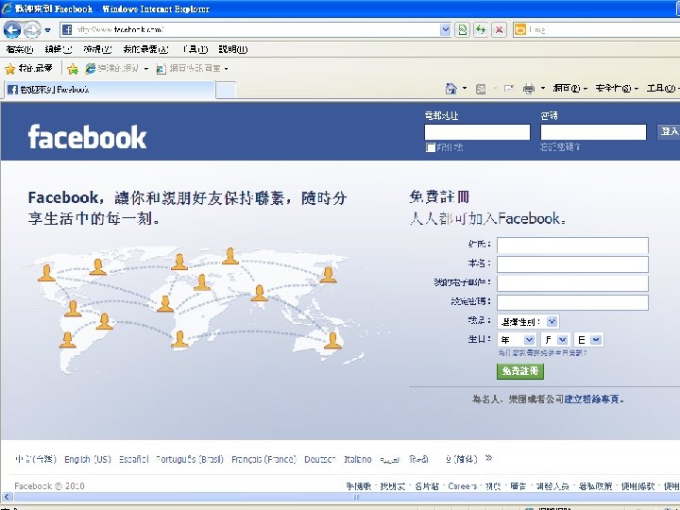Open the 網頁(P) command bar menu
This screenshot has width=680, height=510.
pos(569,89)
